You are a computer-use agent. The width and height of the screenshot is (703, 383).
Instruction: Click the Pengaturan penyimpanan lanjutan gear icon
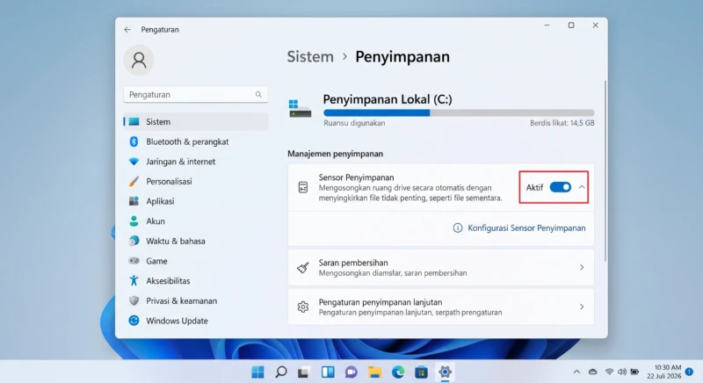[x=303, y=307]
